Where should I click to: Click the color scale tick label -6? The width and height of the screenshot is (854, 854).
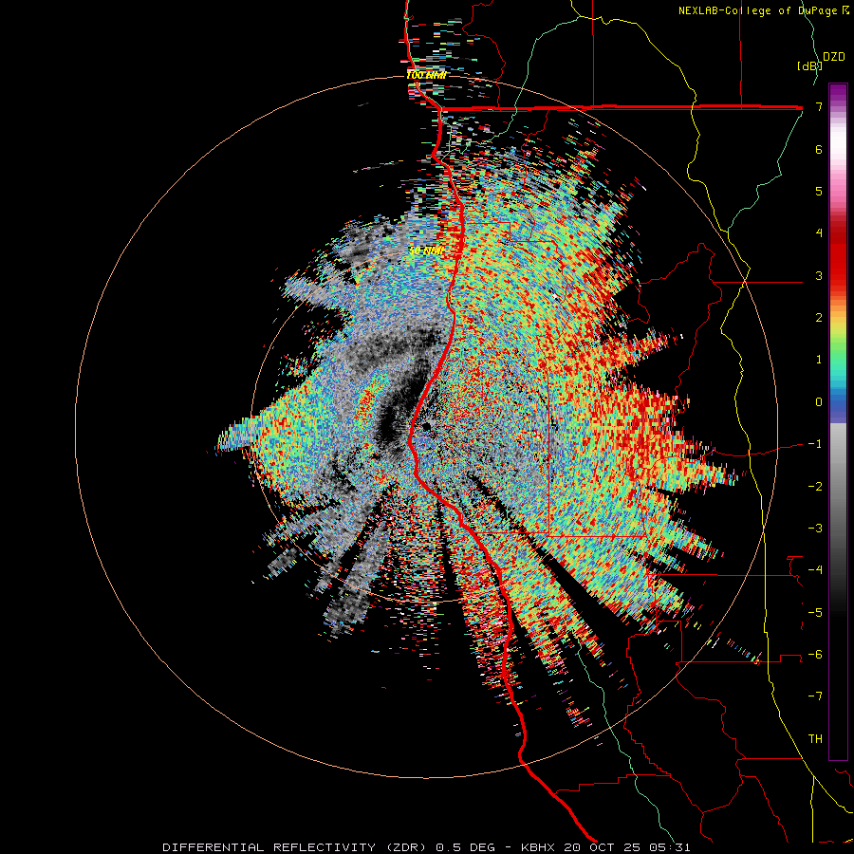815,655
